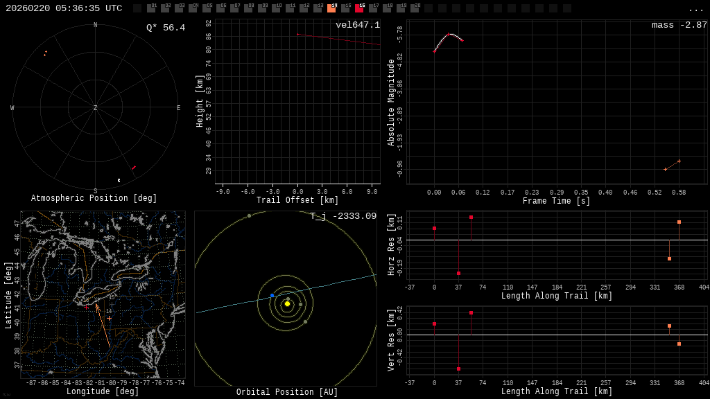Select station box 17 in top bar
Screen dimensions: 710x399
(373, 8)
